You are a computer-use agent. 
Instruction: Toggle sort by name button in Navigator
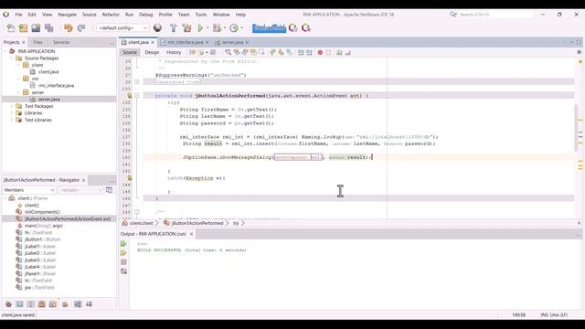tap(78, 304)
